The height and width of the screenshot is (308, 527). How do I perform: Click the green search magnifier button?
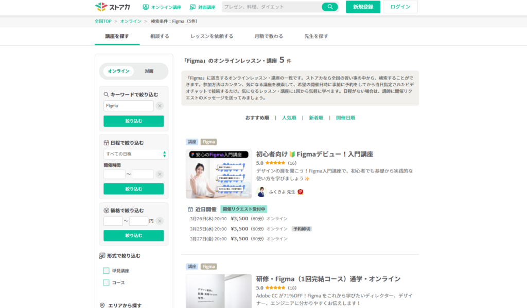(x=329, y=7)
